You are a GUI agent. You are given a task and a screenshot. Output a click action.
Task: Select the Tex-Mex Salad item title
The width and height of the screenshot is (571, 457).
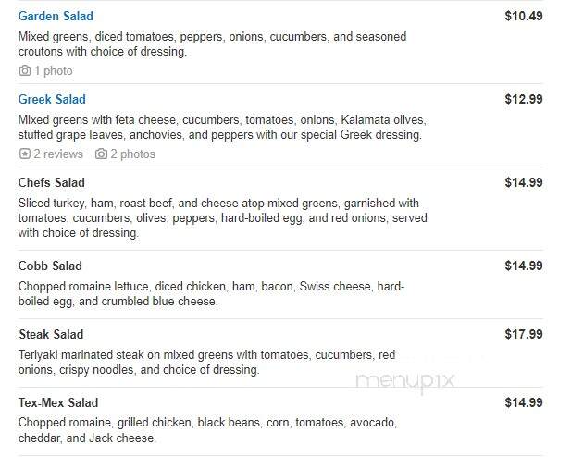tap(58, 402)
